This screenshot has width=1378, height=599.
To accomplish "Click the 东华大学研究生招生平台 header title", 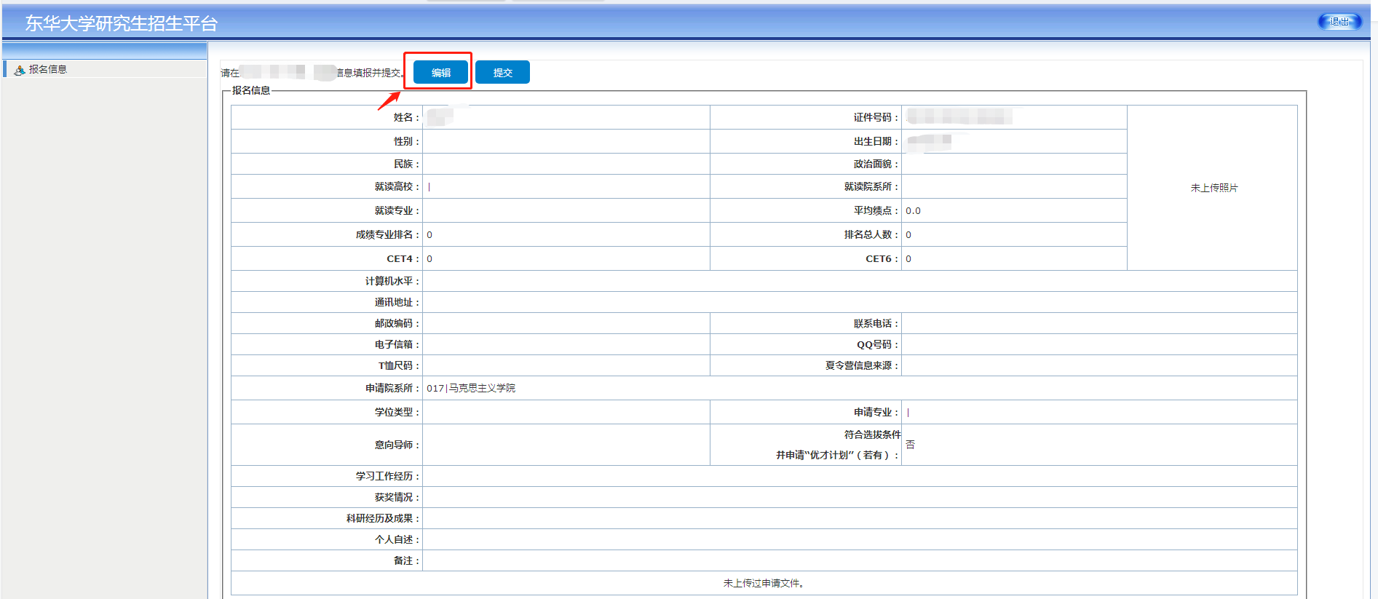I will click(122, 23).
